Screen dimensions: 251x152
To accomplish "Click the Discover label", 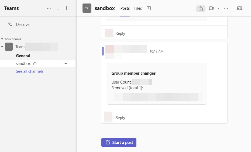I will [x=23, y=24].
